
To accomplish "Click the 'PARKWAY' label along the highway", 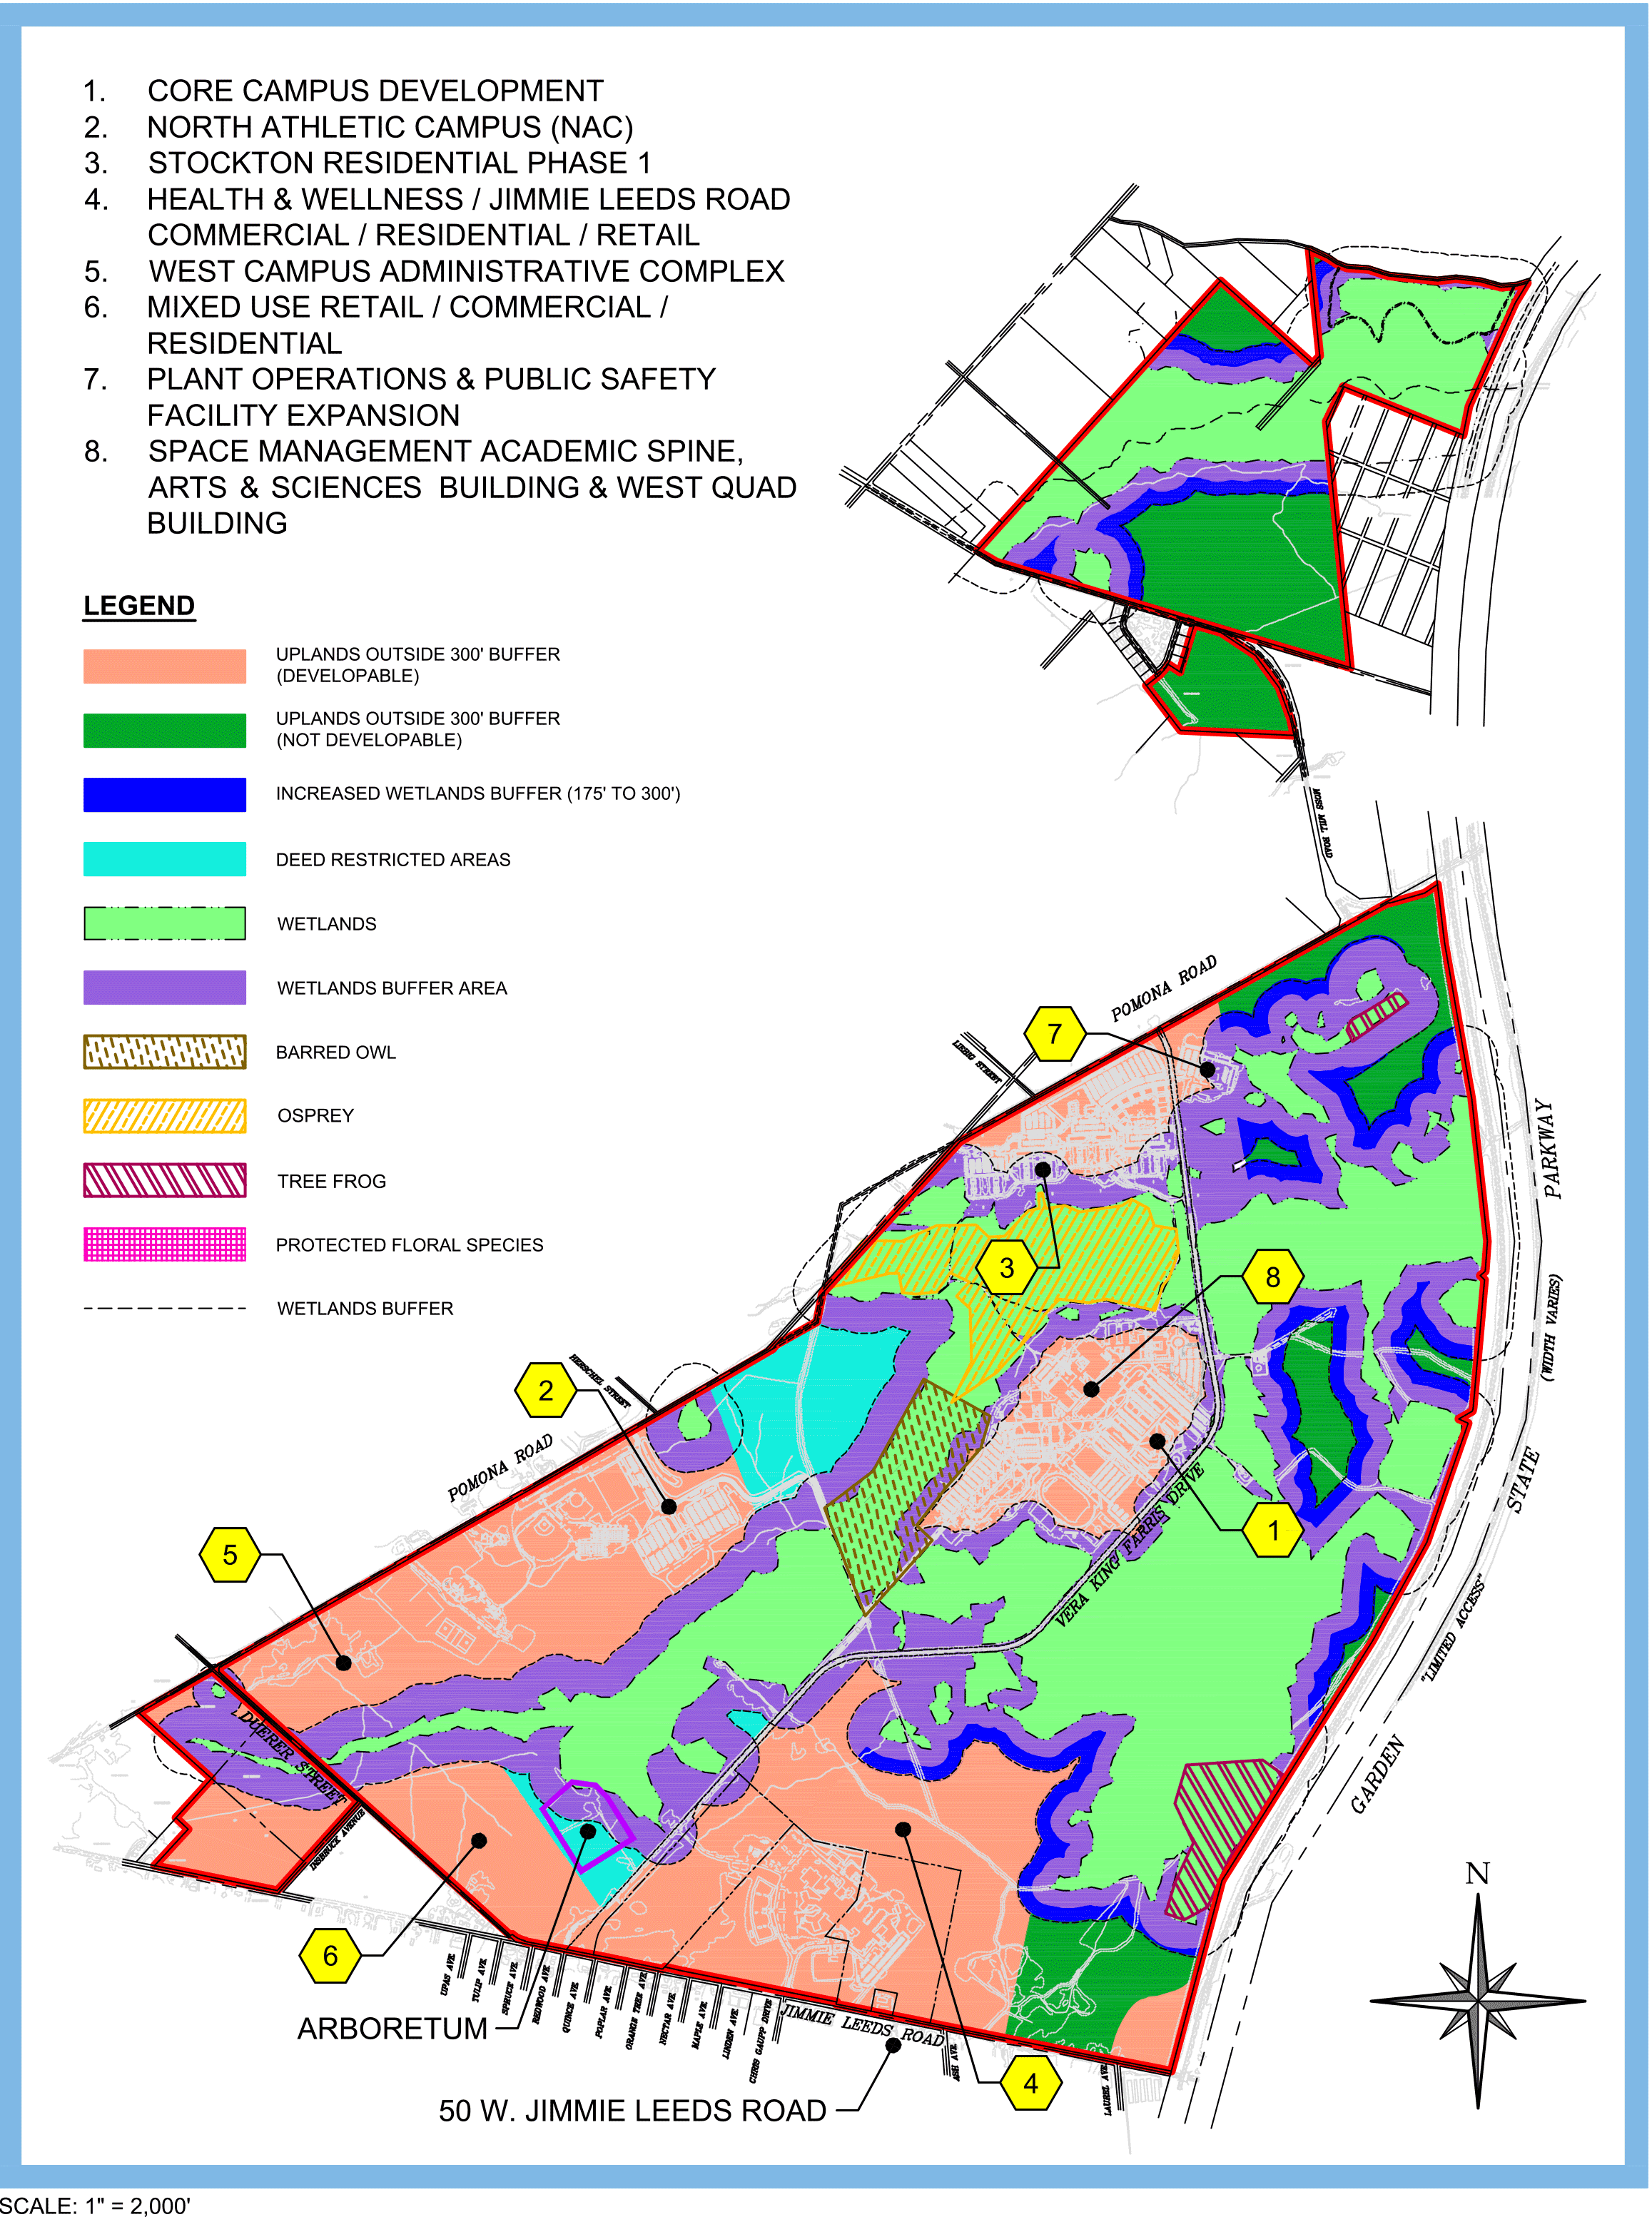I will [1548, 1150].
